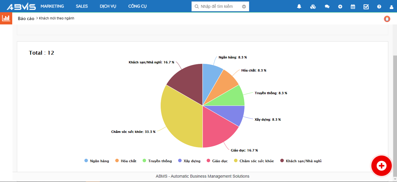Viewport: 397px width, 182px height.
Task: Open the CÔNG CỤ menu
Action: coord(137,6)
